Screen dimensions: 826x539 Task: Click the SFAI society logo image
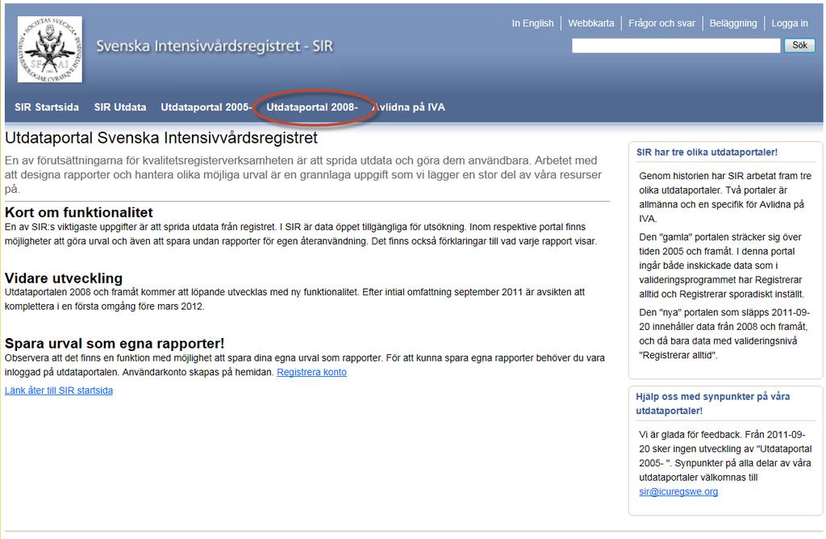click(49, 49)
